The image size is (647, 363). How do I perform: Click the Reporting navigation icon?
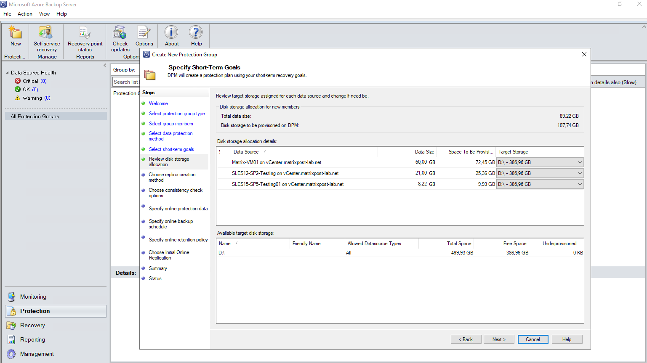(x=11, y=339)
